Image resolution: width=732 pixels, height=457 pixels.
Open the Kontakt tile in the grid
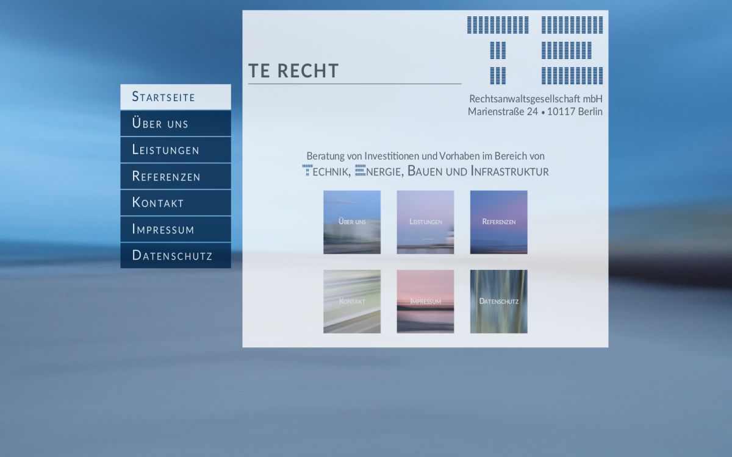pos(351,300)
